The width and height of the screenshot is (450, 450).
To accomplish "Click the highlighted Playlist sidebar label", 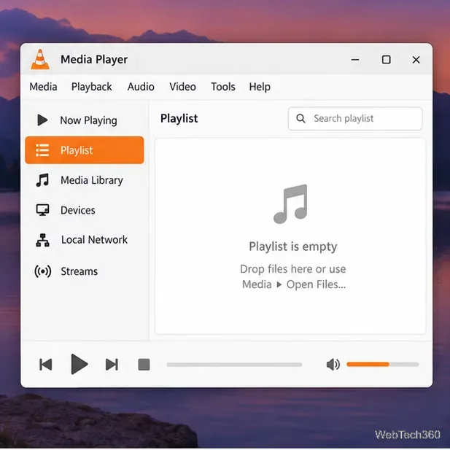I will pyautogui.click(x=77, y=150).
